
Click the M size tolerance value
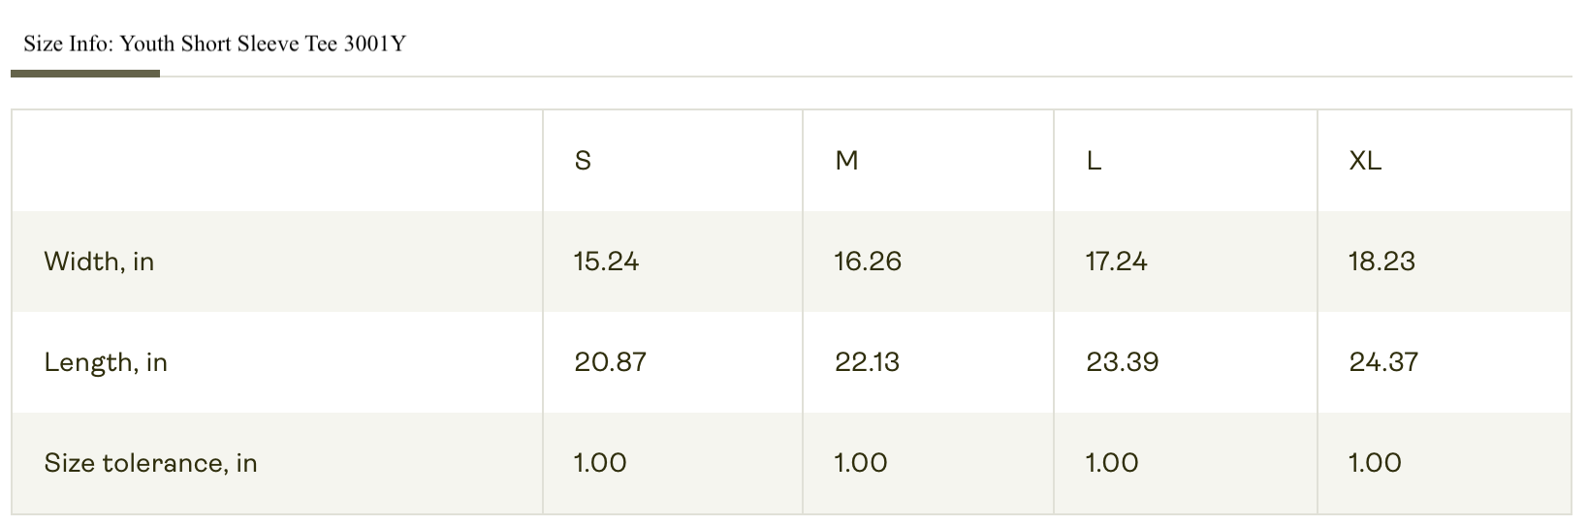[861, 463]
